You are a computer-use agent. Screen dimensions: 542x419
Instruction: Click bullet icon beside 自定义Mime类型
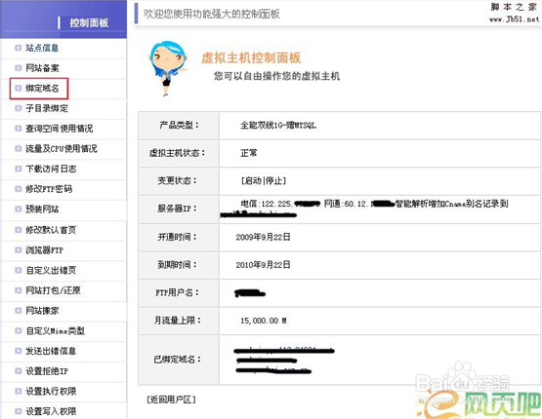18,330
